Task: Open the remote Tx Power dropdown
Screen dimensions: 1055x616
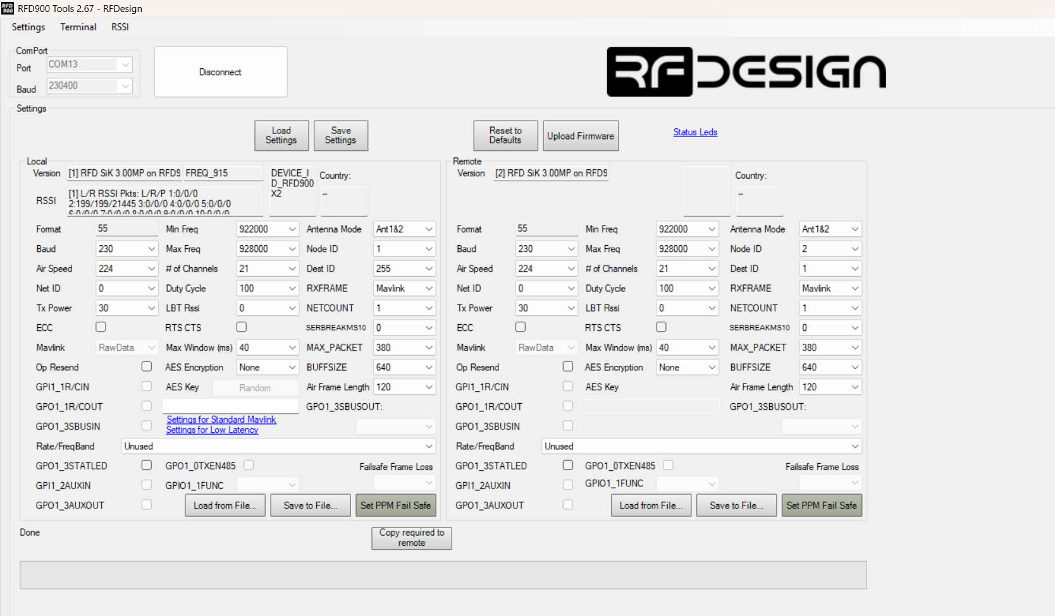Action: click(546, 308)
